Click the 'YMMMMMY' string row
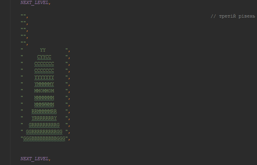Image resolution: width=257 pixels, height=165 pixels. [44, 84]
